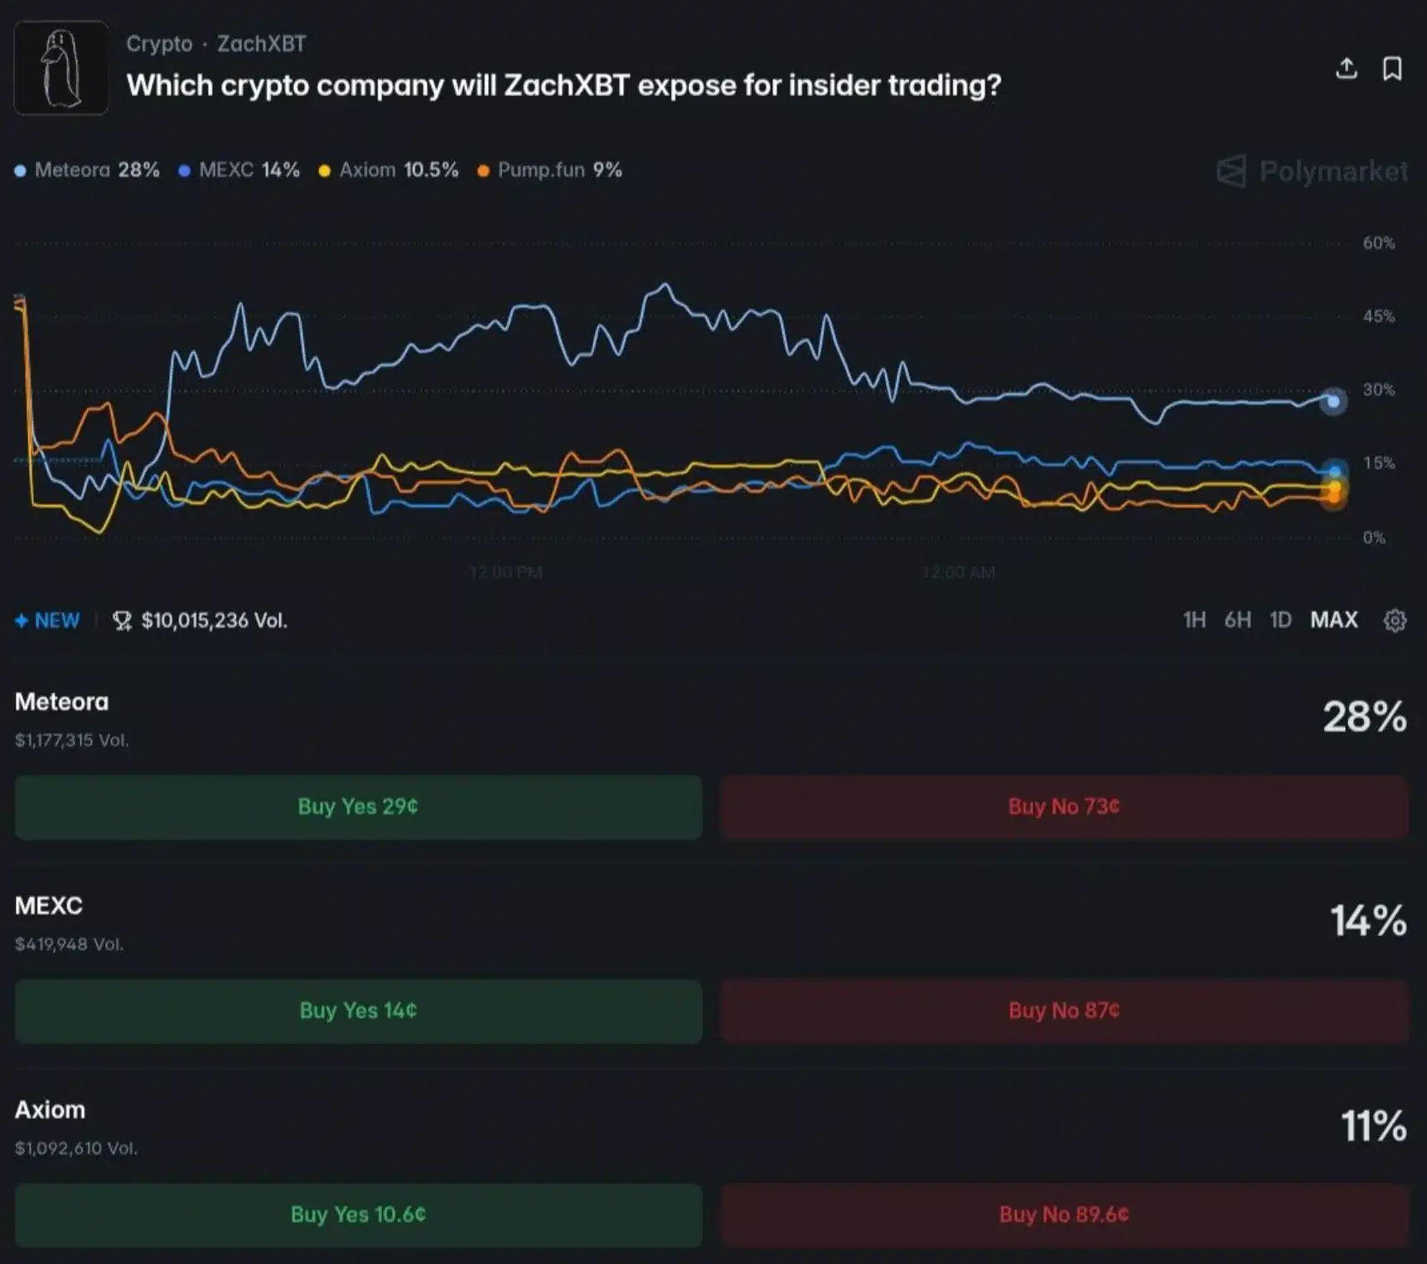Open the Crypto · ZachXBT category link
Viewport: 1427px width, 1264px height.
tap(215, 44)
